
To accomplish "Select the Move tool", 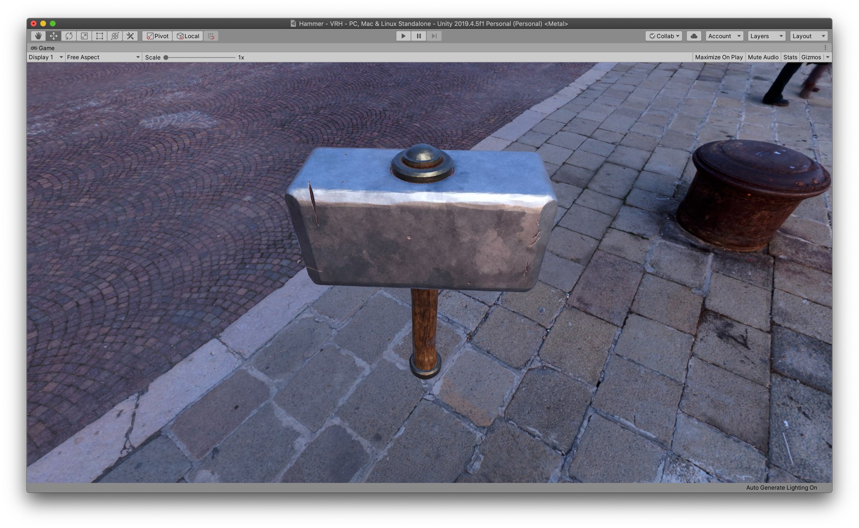I will 54,36.
